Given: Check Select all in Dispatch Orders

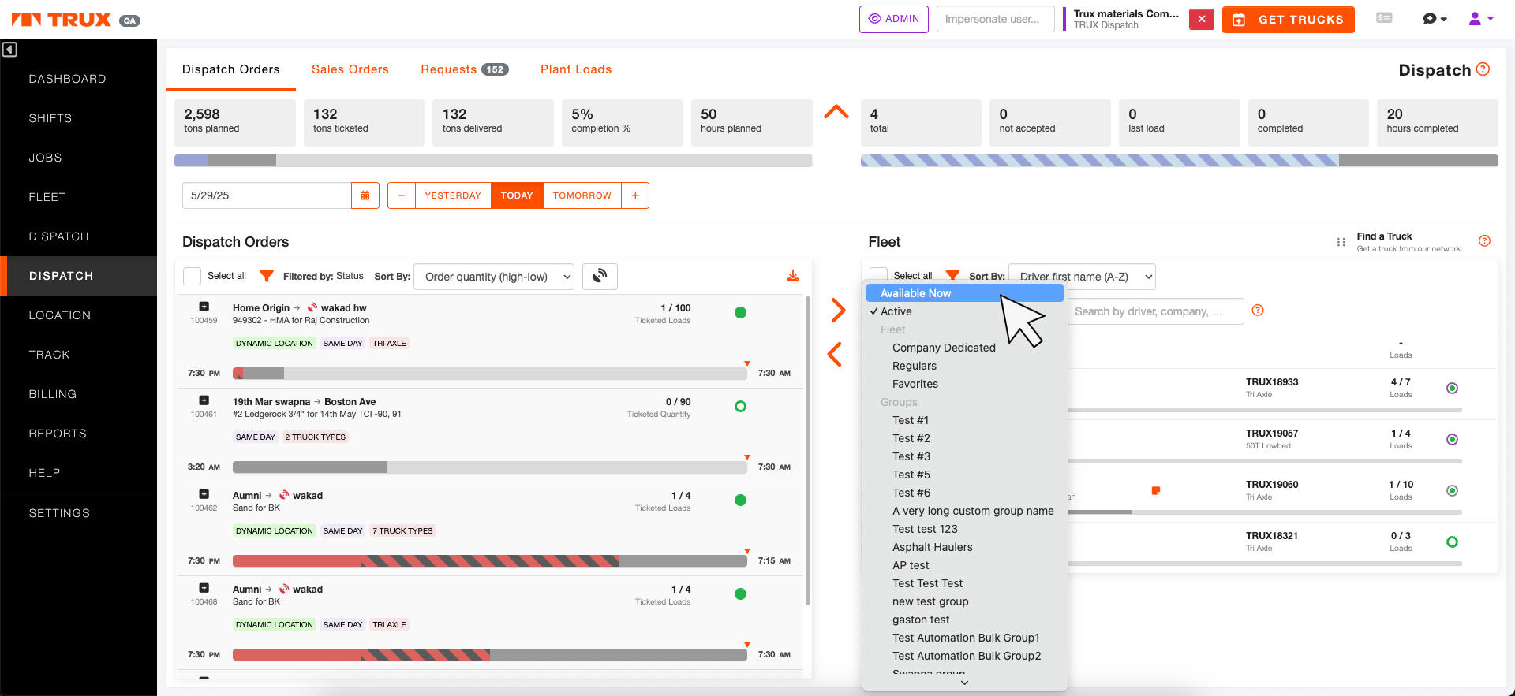Looking at the screenshot, I should 192,276.
